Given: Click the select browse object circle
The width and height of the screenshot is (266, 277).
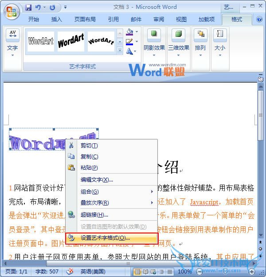Looking at the screenshot, I should (261, 249).
